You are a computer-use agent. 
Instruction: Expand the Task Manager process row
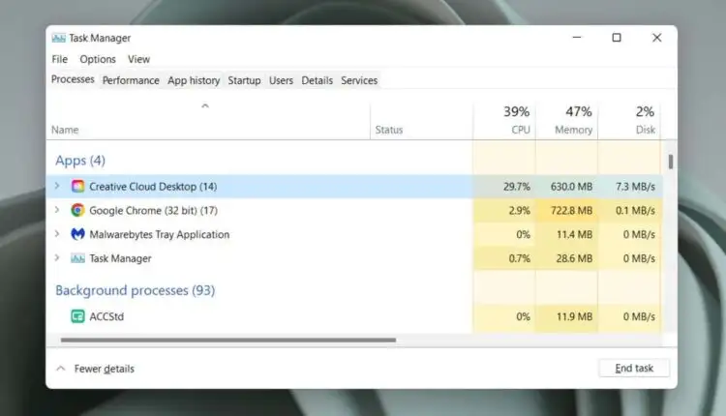[57, 257]
